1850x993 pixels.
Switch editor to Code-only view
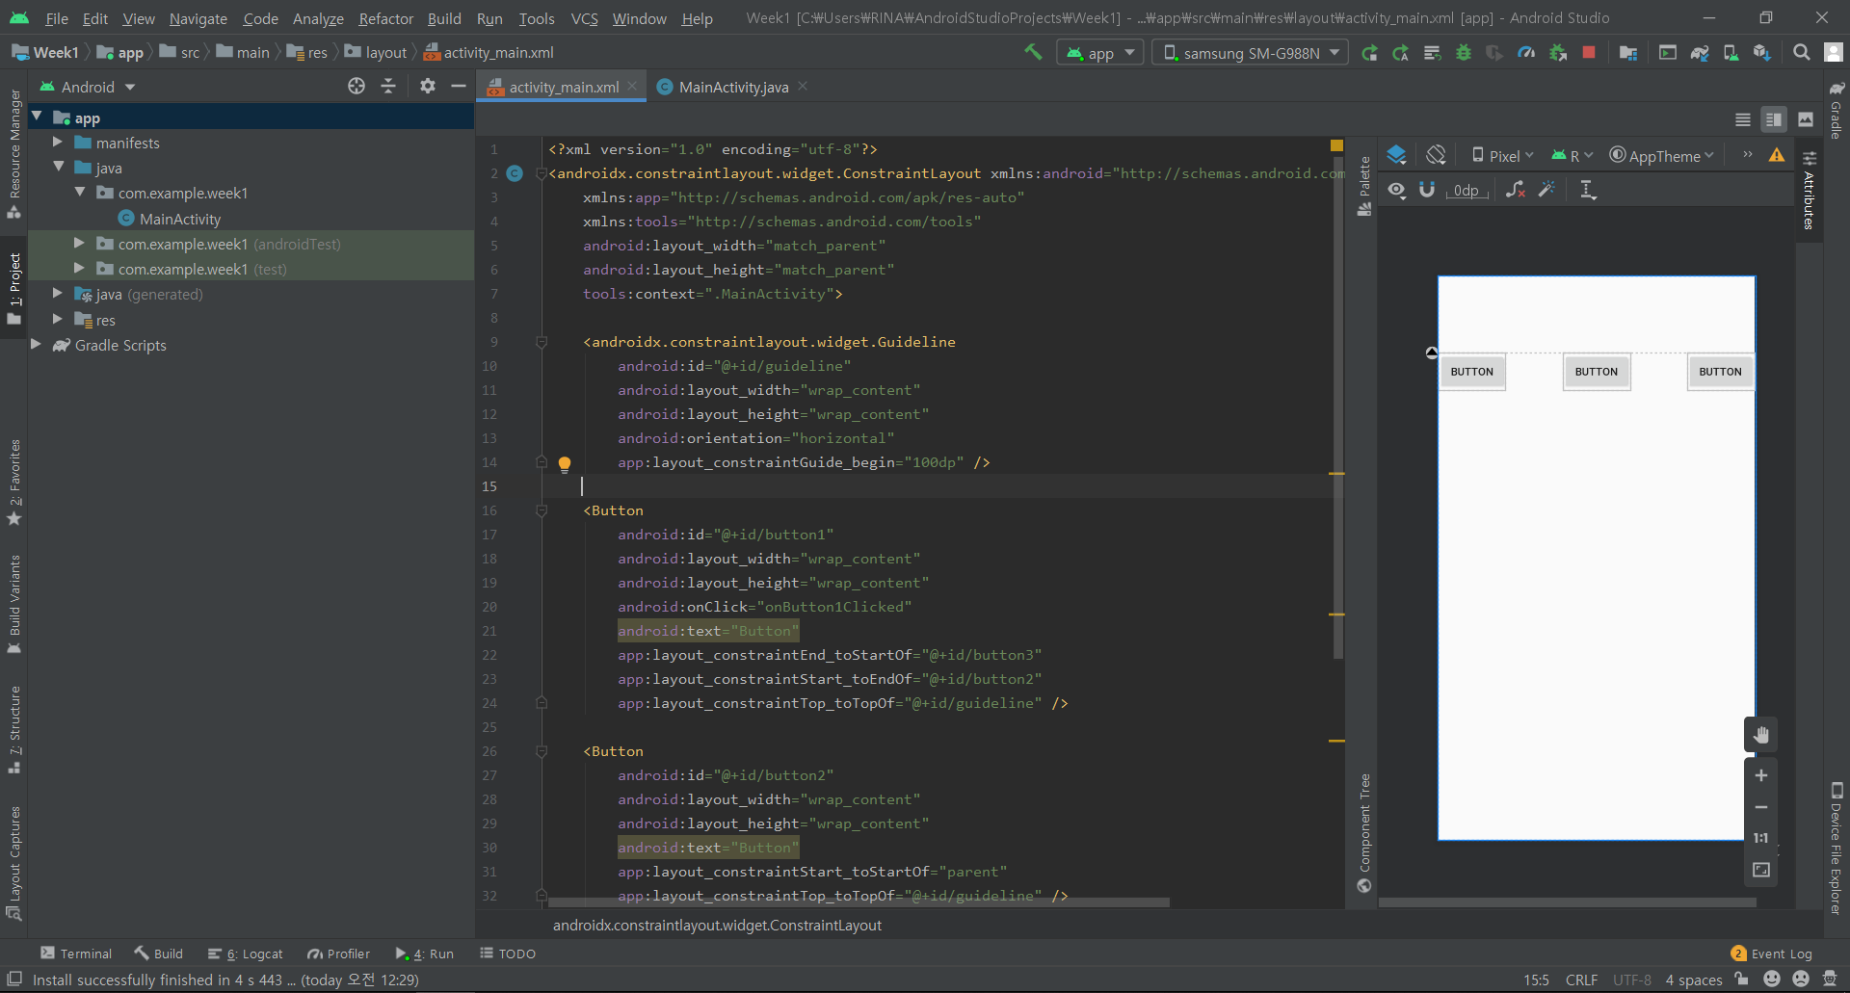1743,119
